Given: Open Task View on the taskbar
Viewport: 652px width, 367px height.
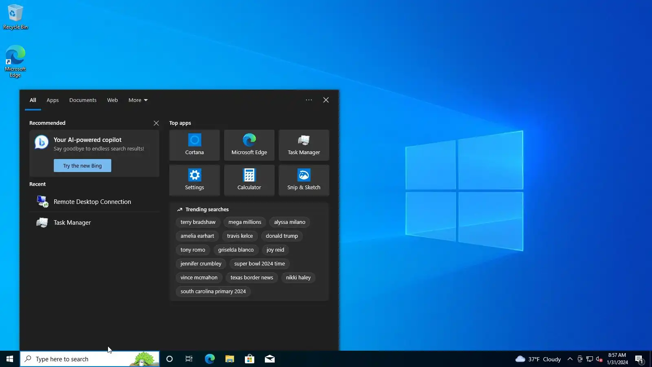Looking at the screenshot, I should (x=189, y=359).
